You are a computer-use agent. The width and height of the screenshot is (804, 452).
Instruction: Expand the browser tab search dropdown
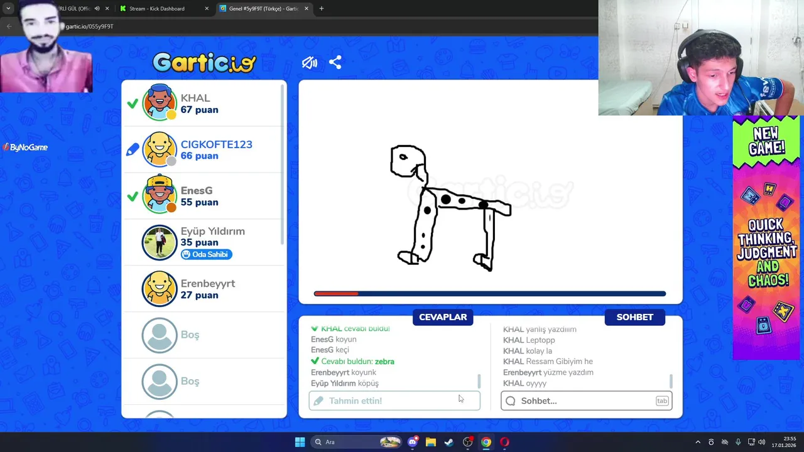pyautogui.click(x=8, y=9)
